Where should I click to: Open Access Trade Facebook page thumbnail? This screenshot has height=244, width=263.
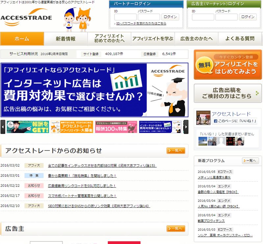[x=203, y=118]
